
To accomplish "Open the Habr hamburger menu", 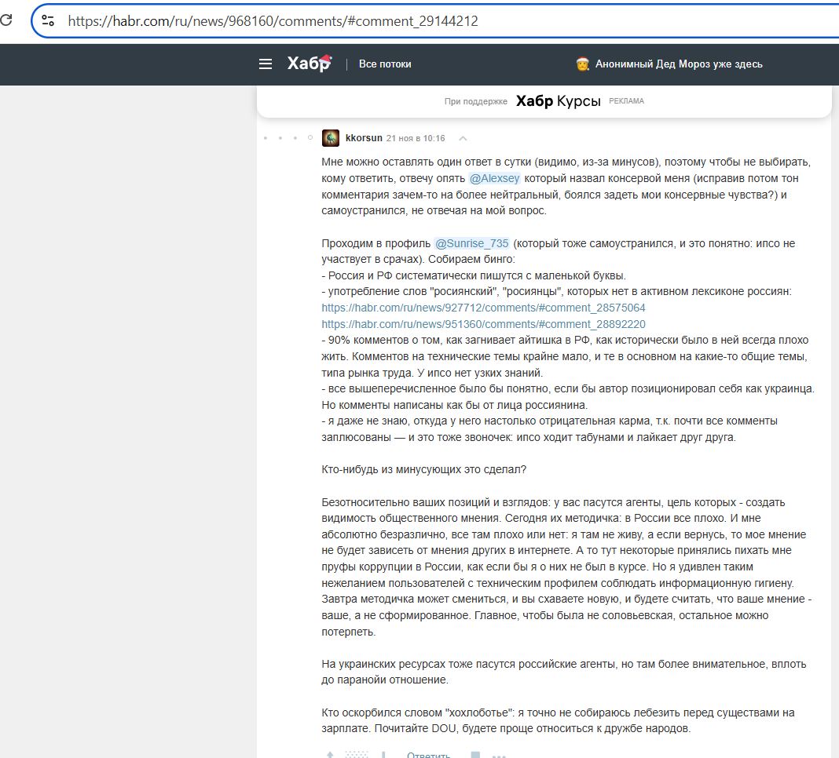I will (266, 64).
